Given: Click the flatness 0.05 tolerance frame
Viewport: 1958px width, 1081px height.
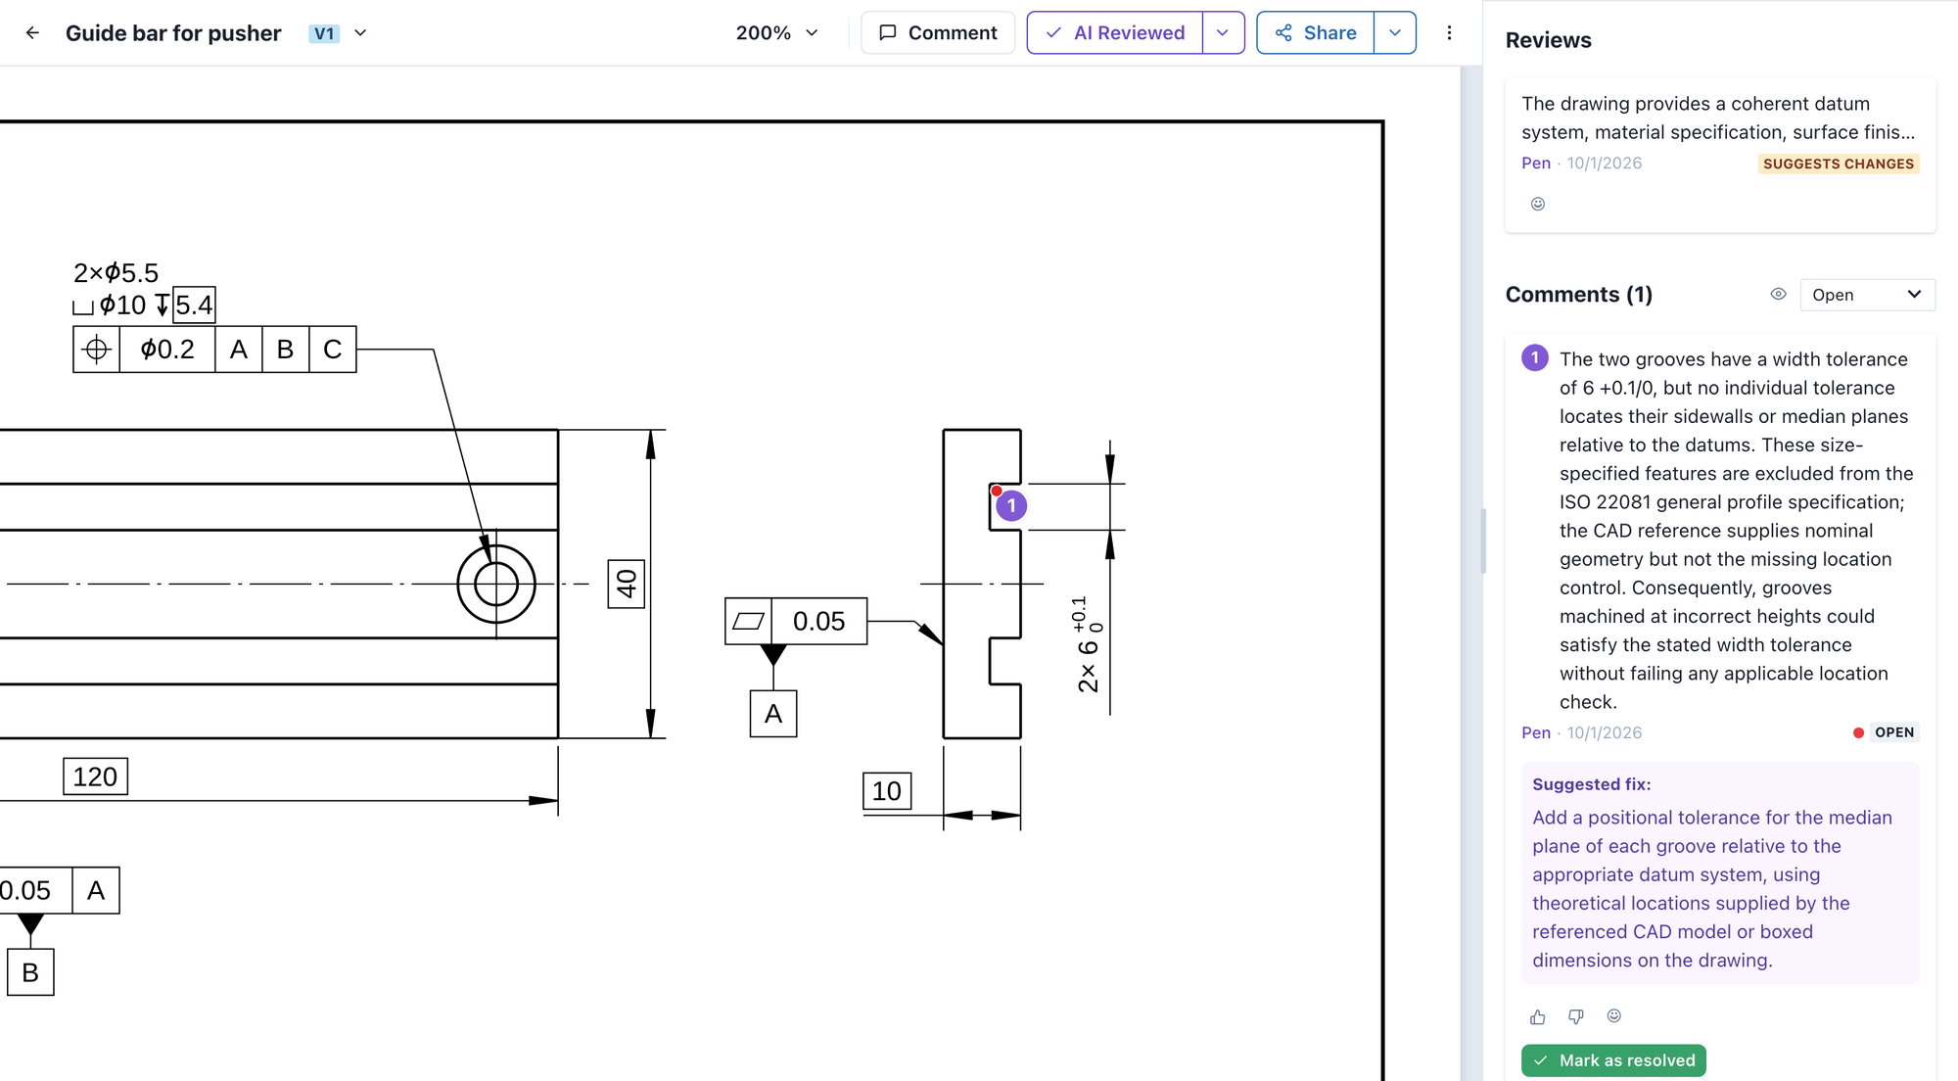Looking at the screenshot, I should point(796,622).
